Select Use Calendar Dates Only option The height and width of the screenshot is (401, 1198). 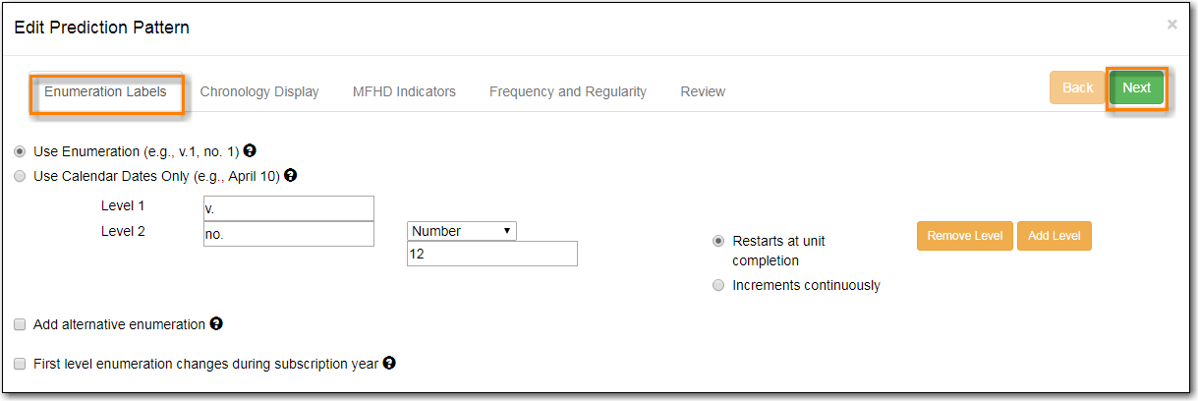(20, 176)
